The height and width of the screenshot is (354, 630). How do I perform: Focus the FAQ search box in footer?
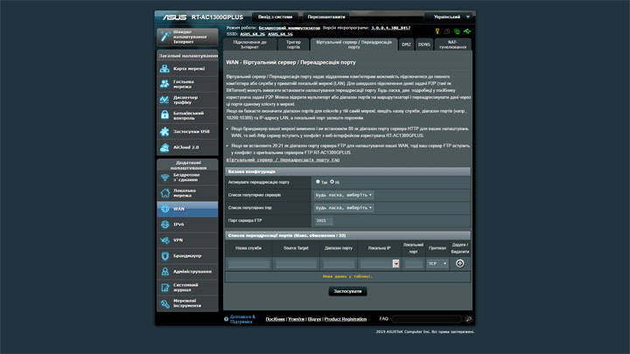(x=426, y=319)
